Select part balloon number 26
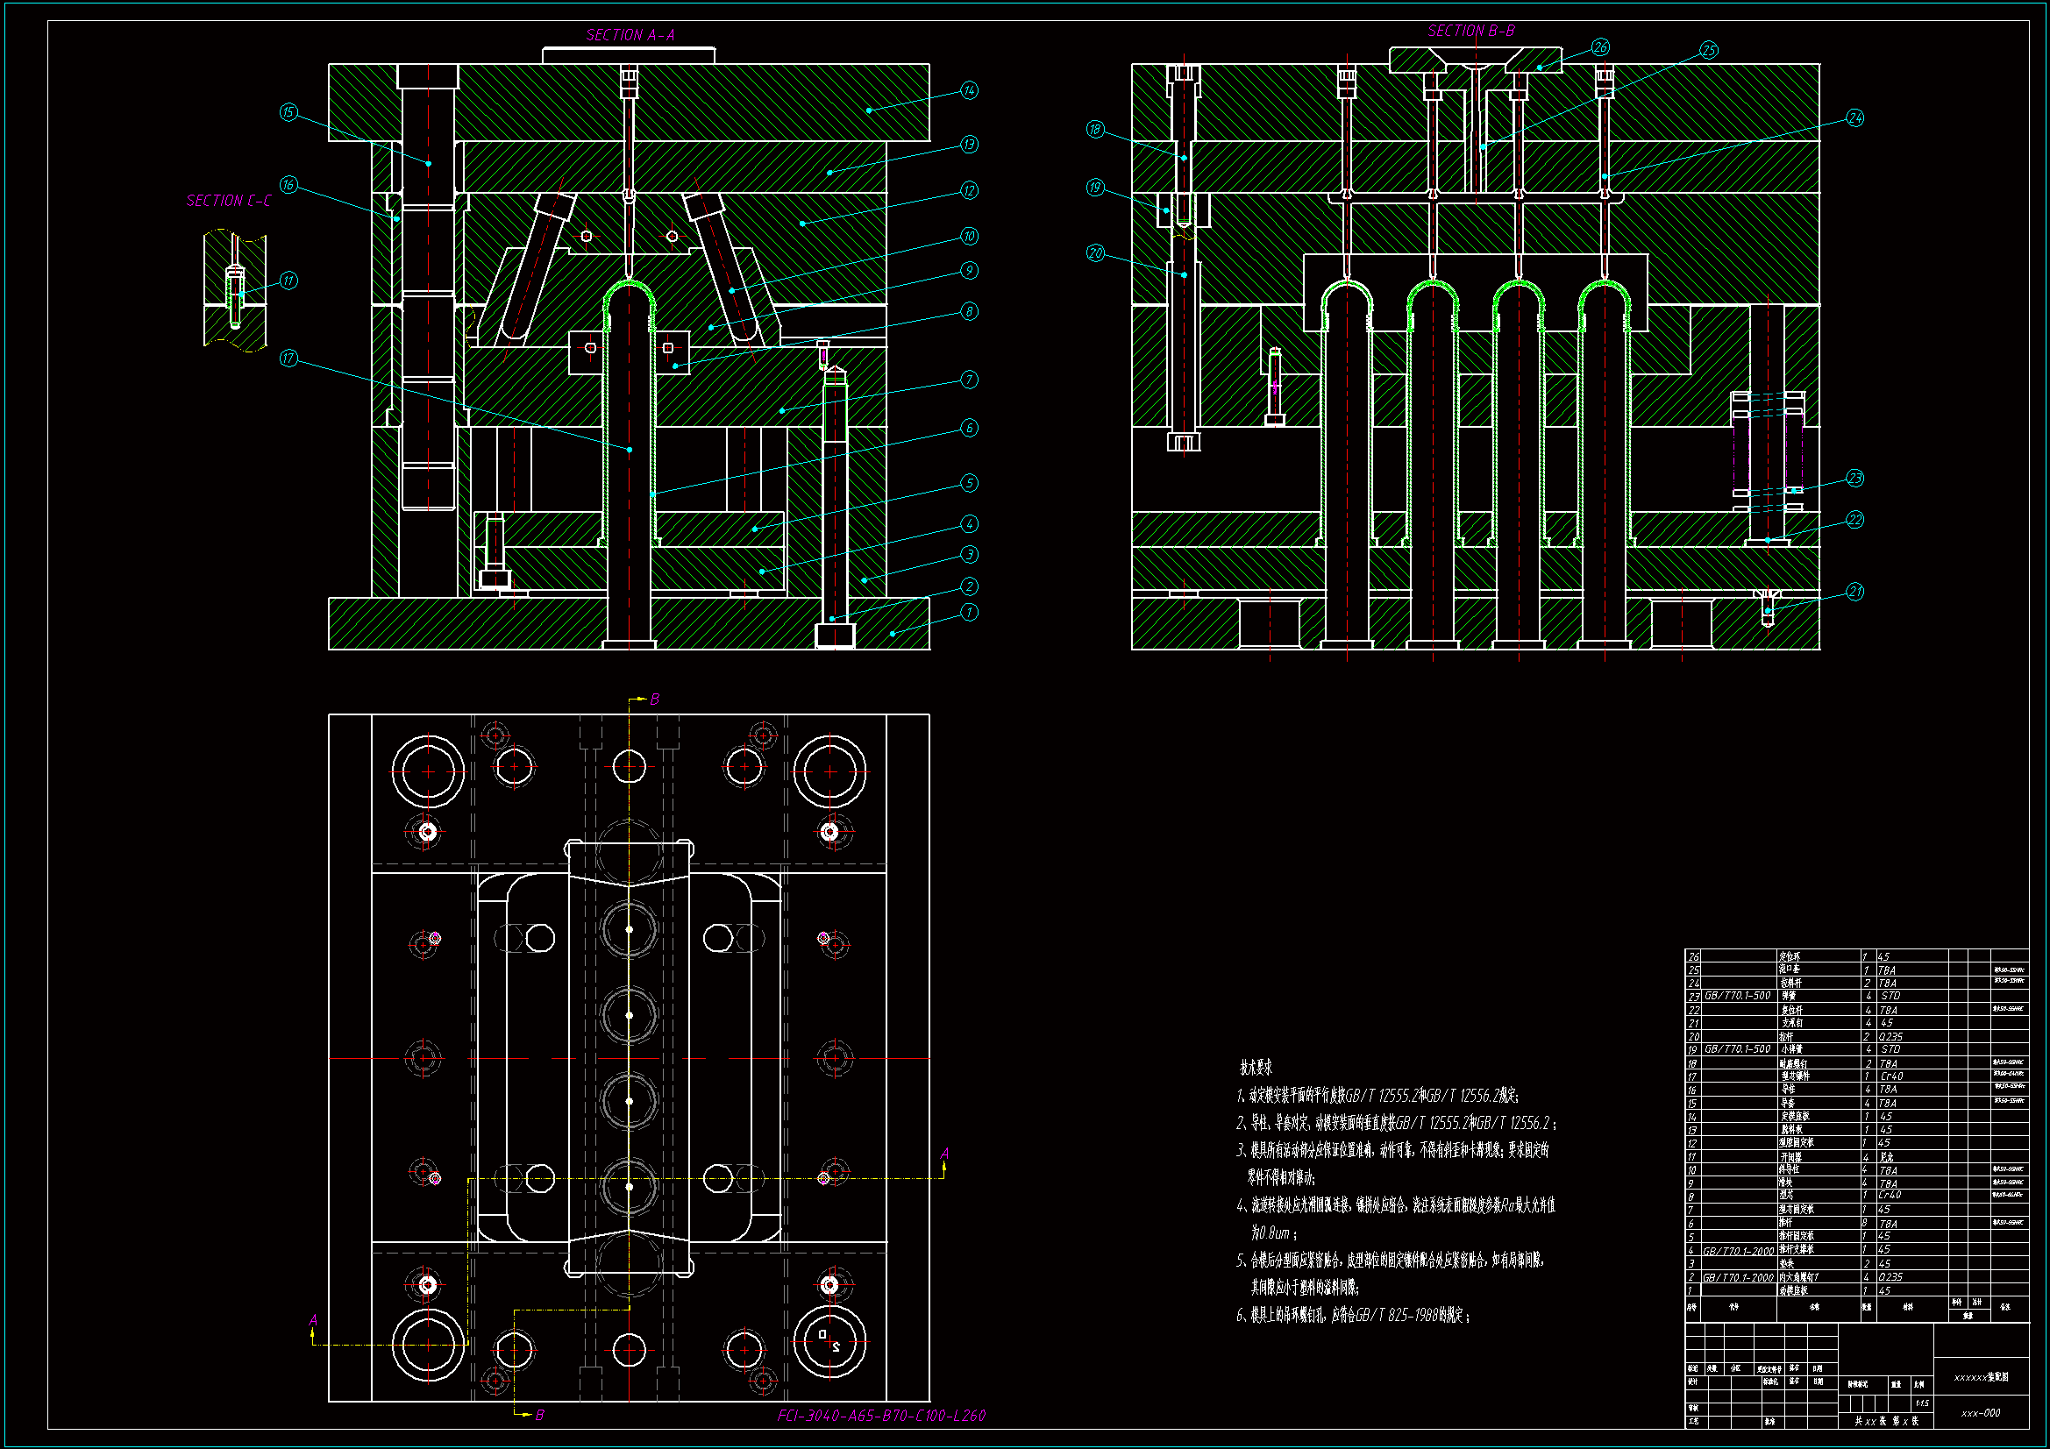The image size is (2050, 1449). pos(1600,47)
